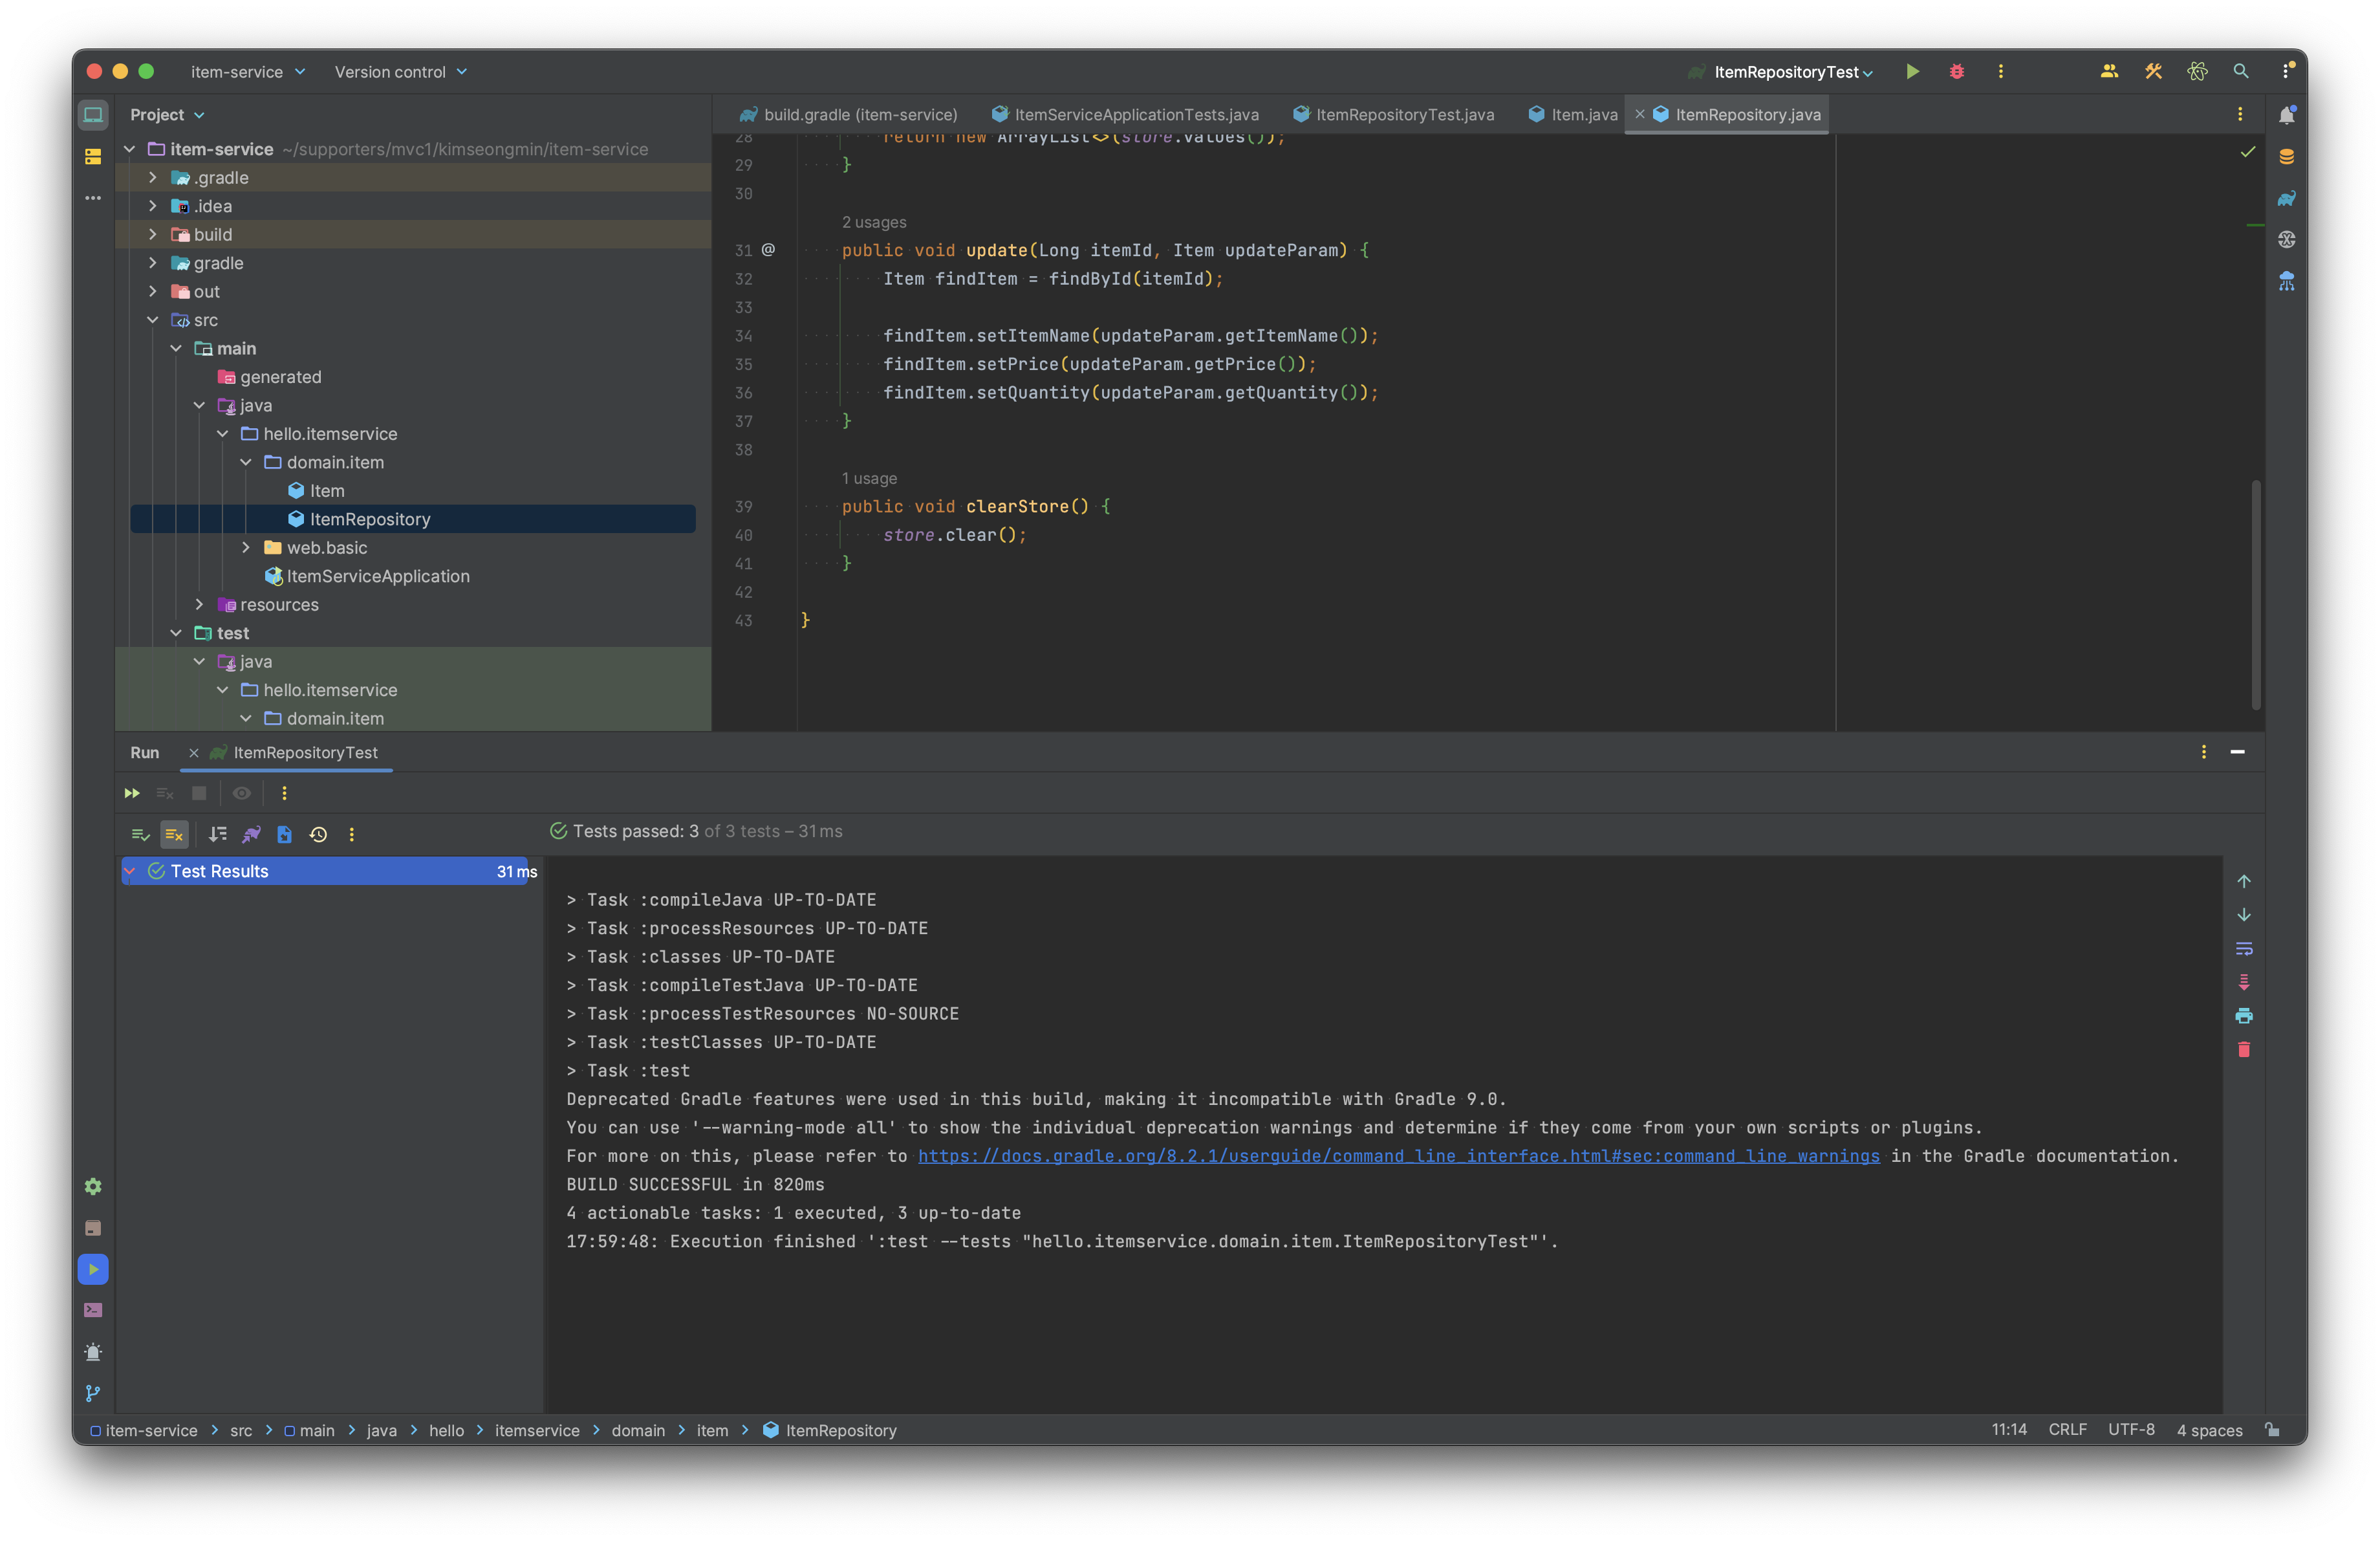
Task: Show more tool windows ellipsis
Action: [x=93, y=198]
